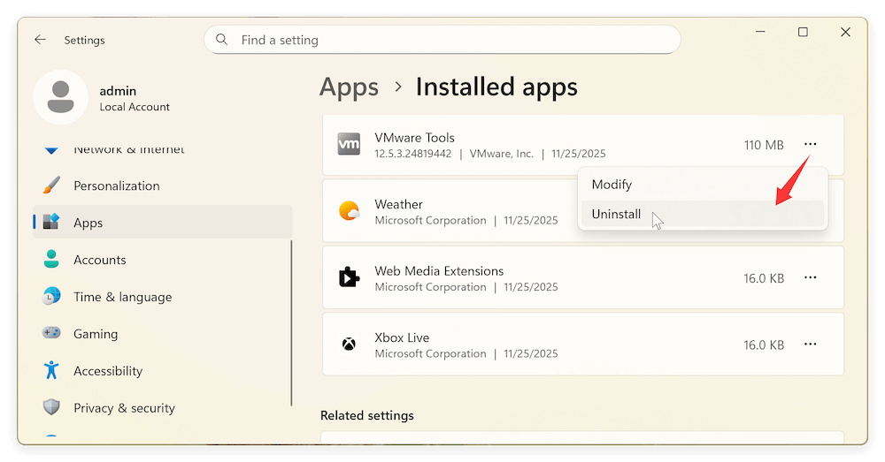Close the Settings window
Screen dimensions: 885x462
coord(845,32)
